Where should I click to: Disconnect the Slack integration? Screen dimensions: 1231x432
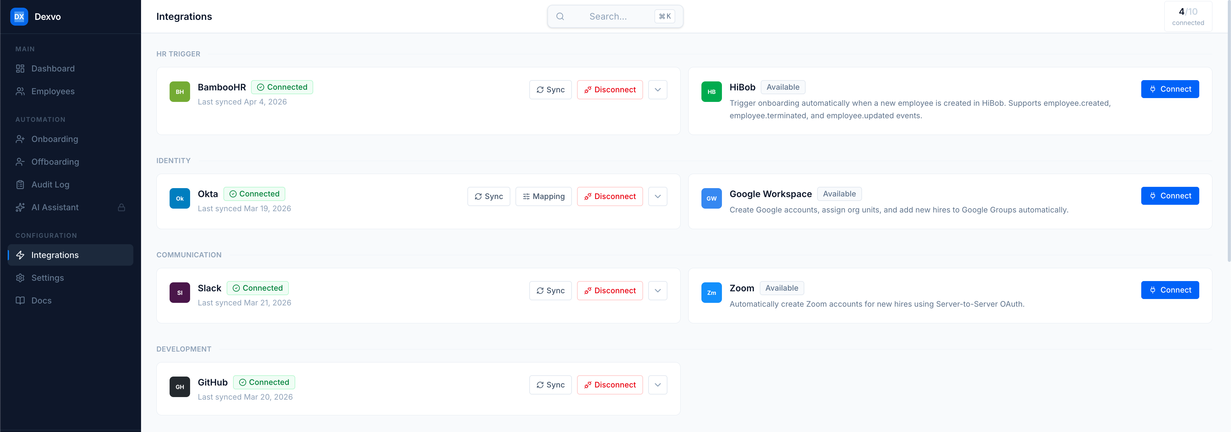coord(610,290)
